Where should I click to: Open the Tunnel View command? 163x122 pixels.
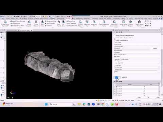point(71,21)
